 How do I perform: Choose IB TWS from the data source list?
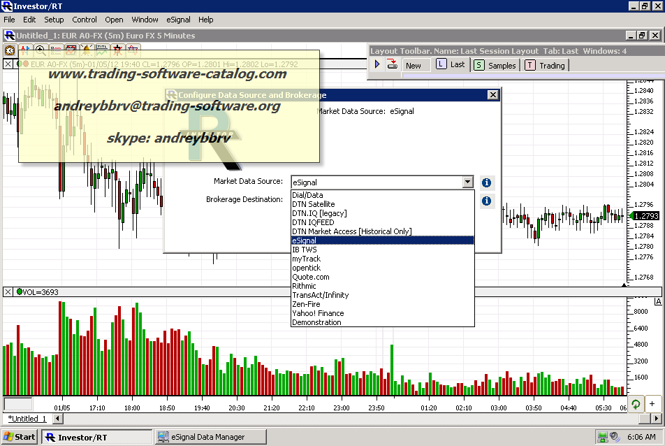pyautogui.click(x=305, y=250)
